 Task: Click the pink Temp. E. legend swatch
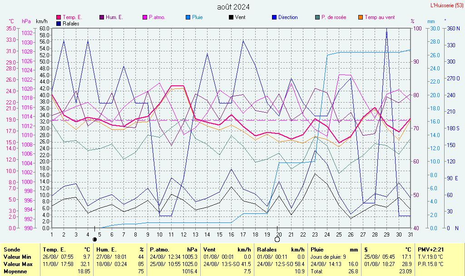[x=59, y=18]
